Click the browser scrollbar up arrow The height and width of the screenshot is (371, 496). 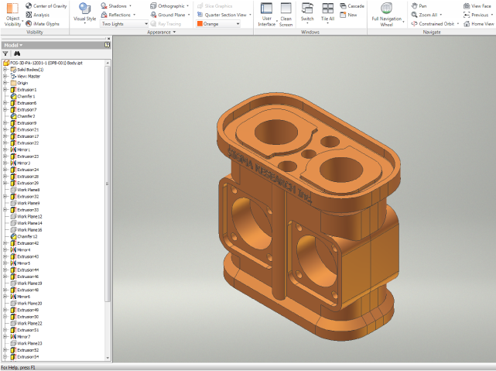[x=108, y=63]
